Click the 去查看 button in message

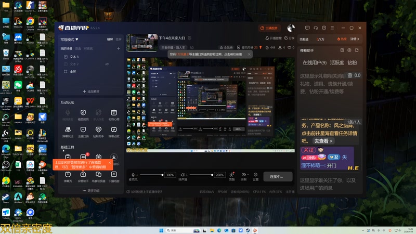pos(323,141)
